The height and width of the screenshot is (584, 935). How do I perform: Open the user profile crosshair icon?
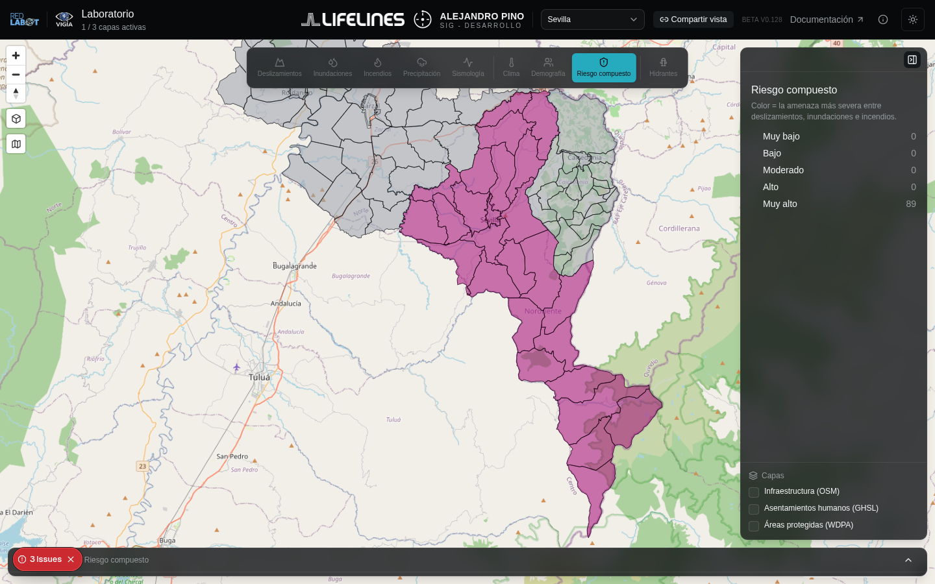pos(423,19)
